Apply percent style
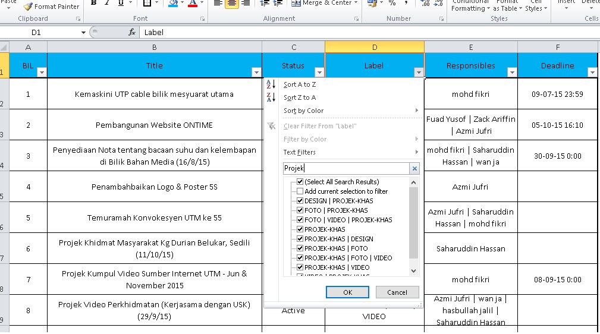This screenshot has width=600, height=334. coord(392,3)
